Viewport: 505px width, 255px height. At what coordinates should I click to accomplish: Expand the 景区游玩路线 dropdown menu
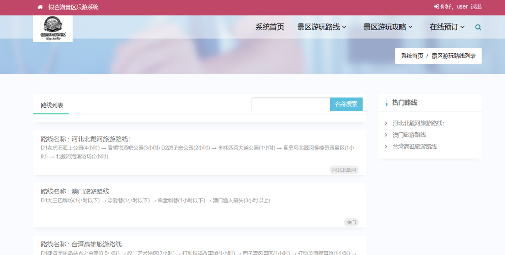coord(321,27)
